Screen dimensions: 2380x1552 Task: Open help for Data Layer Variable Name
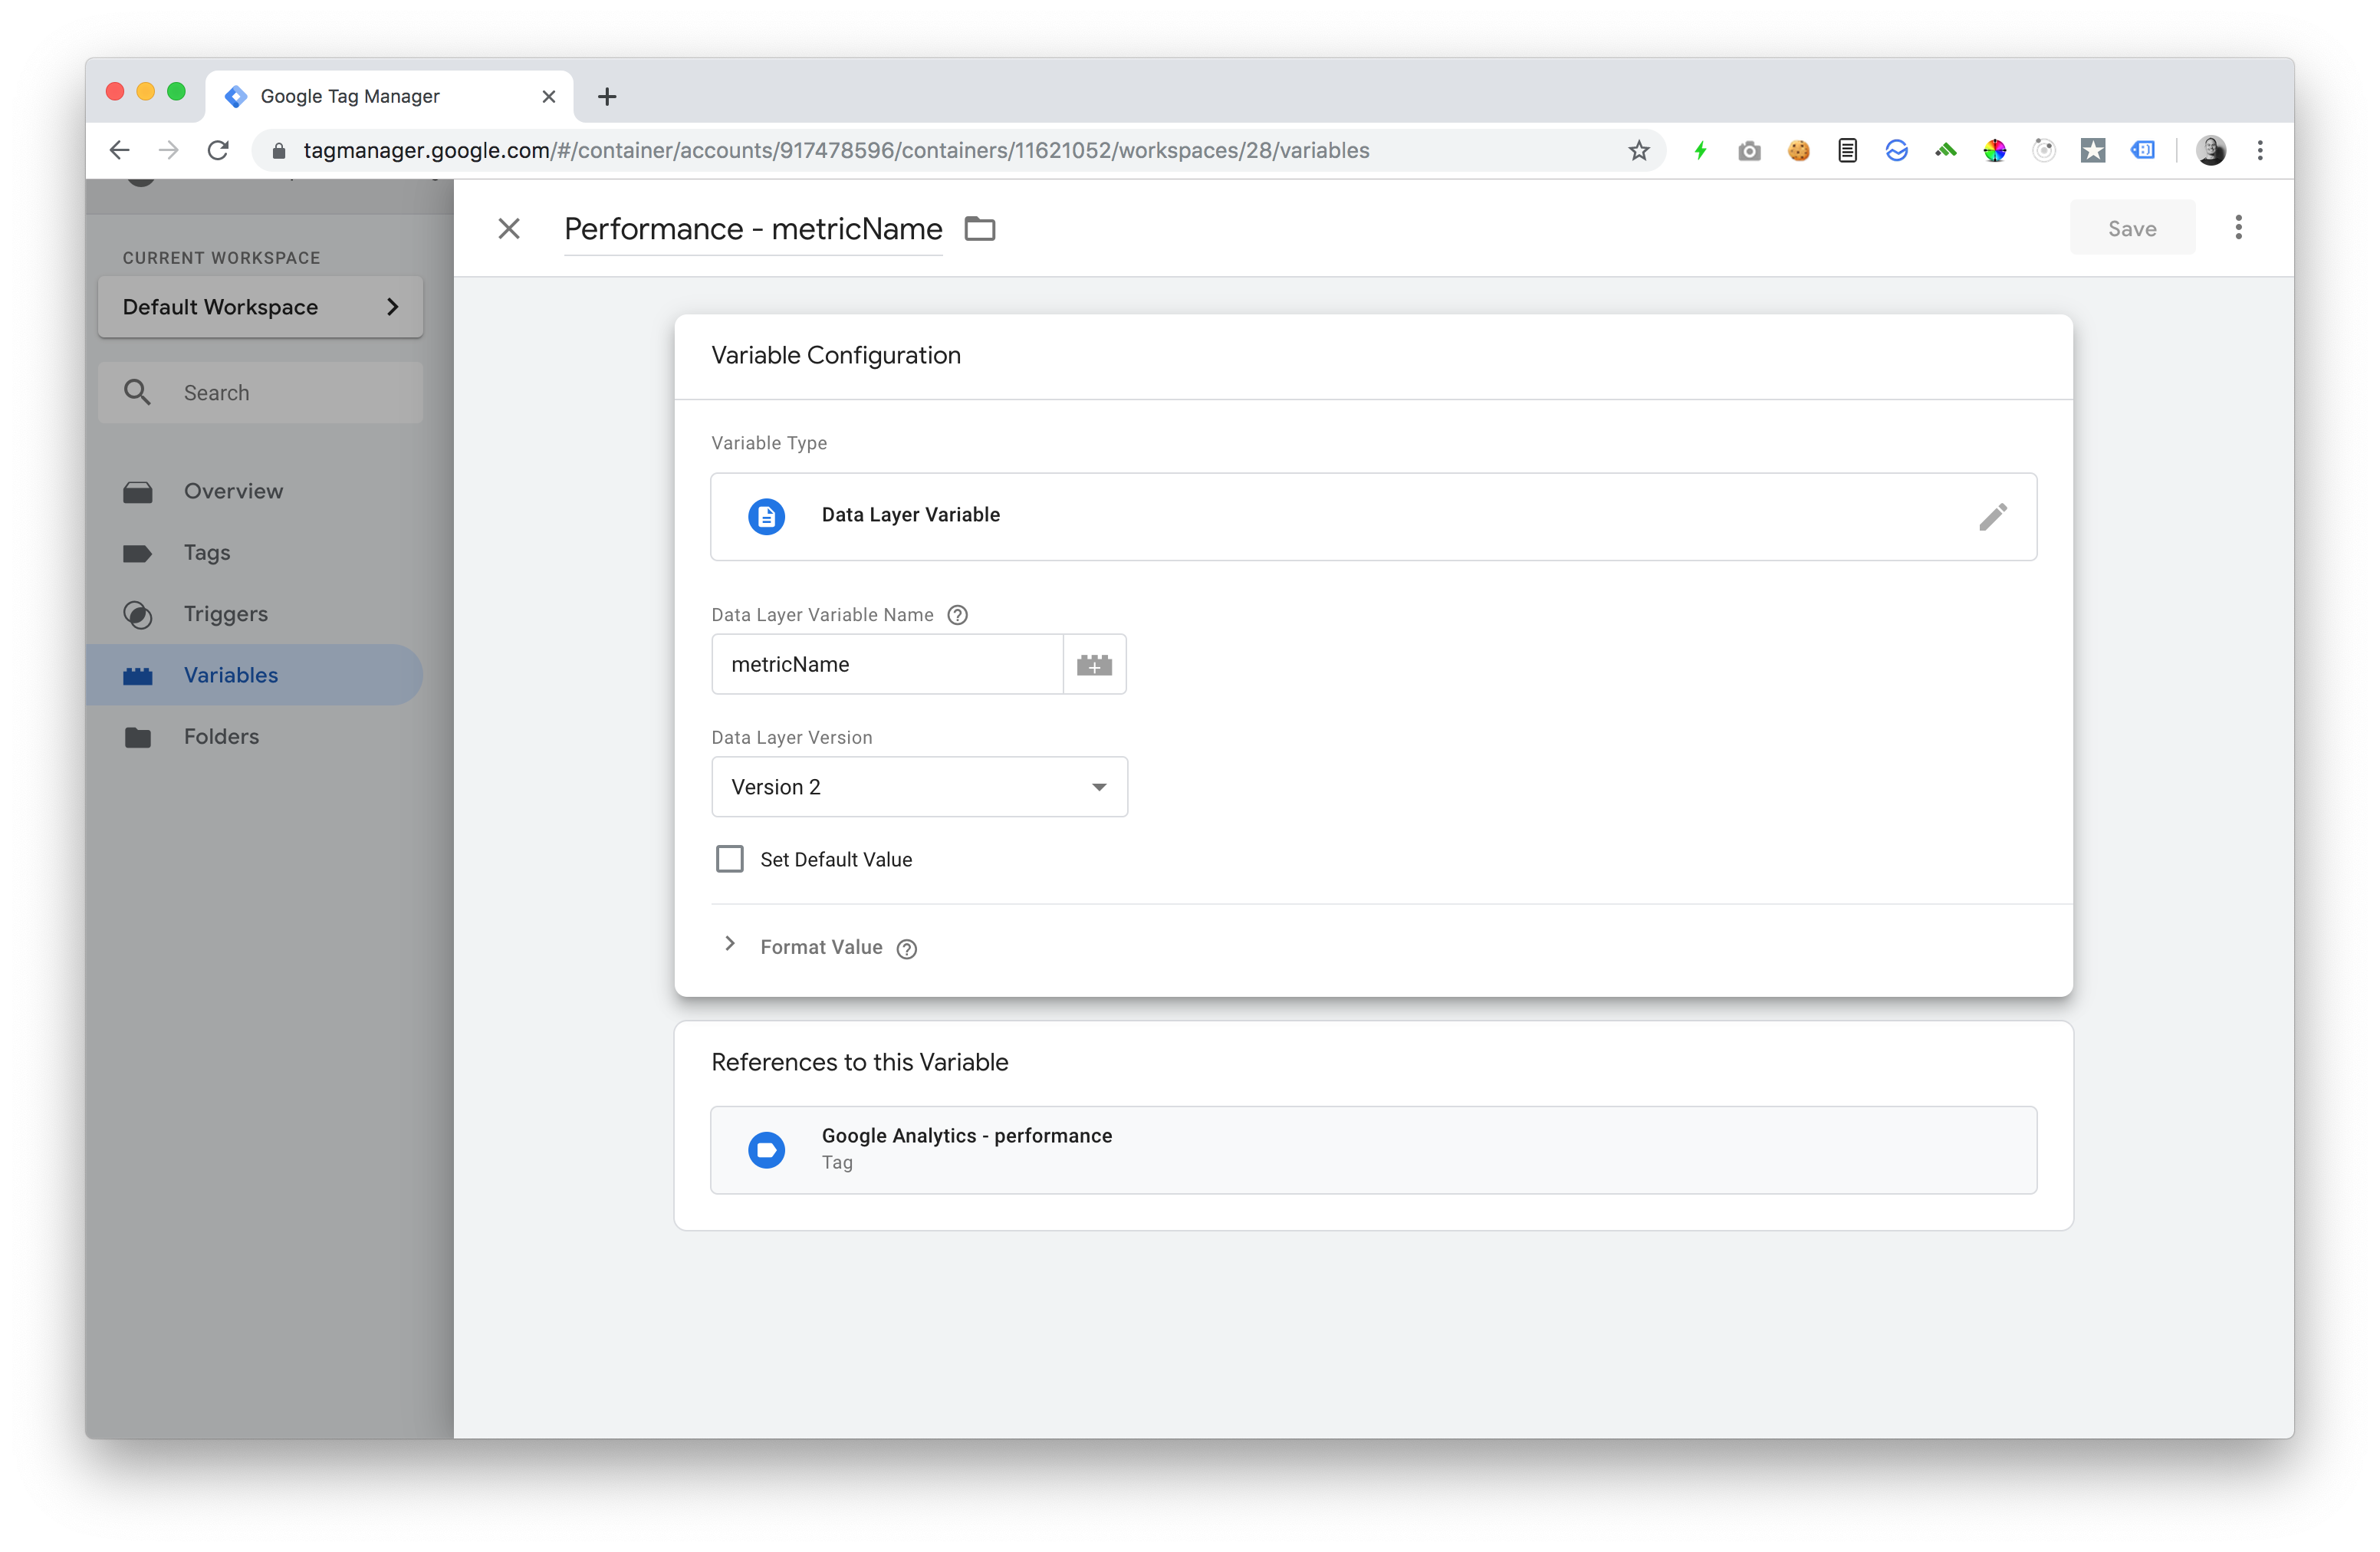tap(957, 615)
